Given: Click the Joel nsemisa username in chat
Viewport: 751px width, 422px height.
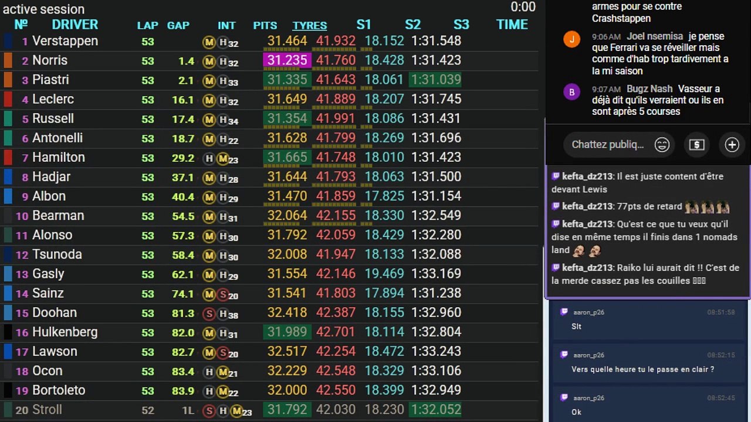Looking at the screenshot, I should point(654,36).
